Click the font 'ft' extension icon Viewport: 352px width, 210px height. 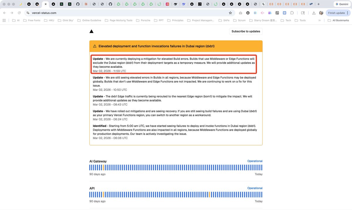tap(277, 13)
